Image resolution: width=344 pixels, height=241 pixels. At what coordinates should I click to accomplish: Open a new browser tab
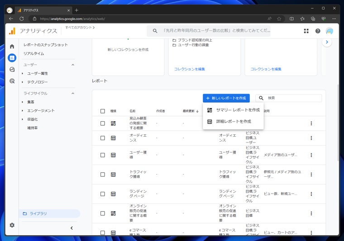pos(76,10)
